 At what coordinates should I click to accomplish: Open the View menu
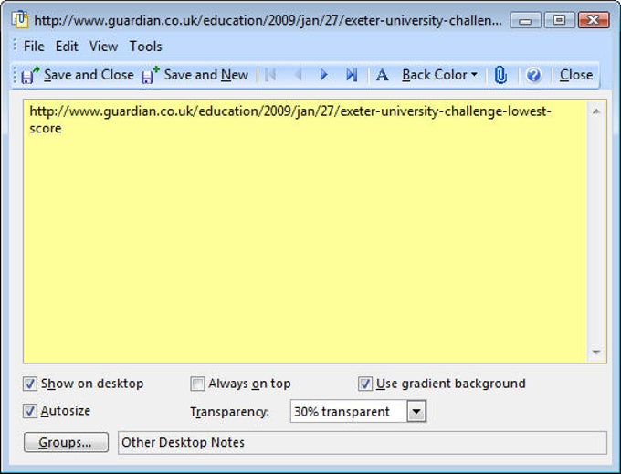click(x=103, y=47)
